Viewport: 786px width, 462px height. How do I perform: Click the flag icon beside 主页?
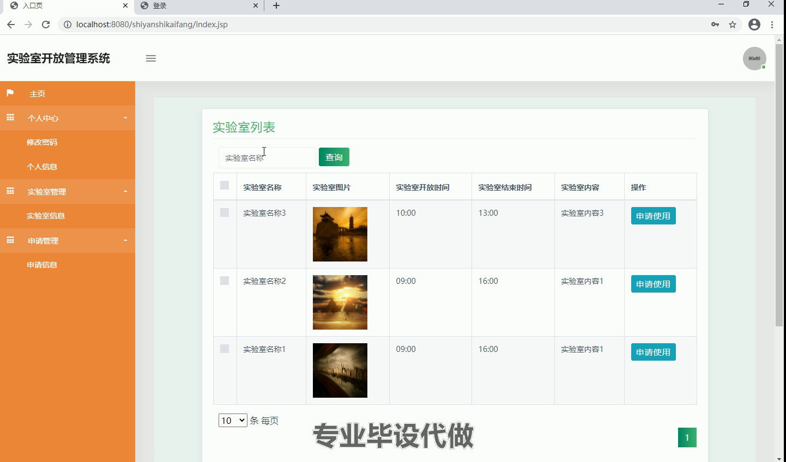pyautogui.click(x=10, y=93)
